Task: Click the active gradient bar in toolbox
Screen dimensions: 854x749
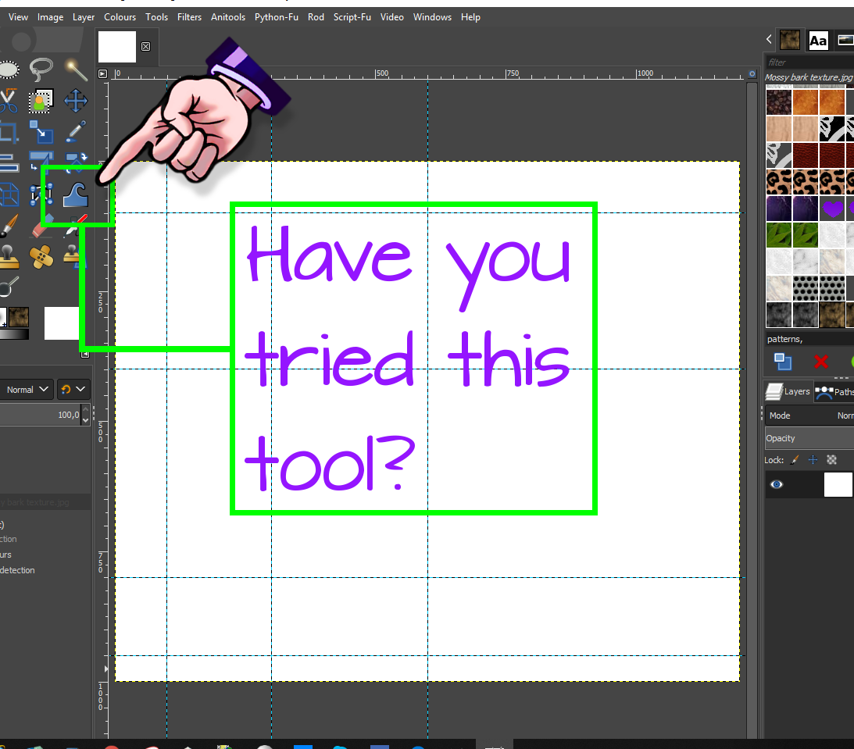Action: click(14, 334)
